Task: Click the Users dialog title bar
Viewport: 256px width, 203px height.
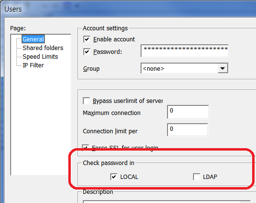Action: coord(128,9)
